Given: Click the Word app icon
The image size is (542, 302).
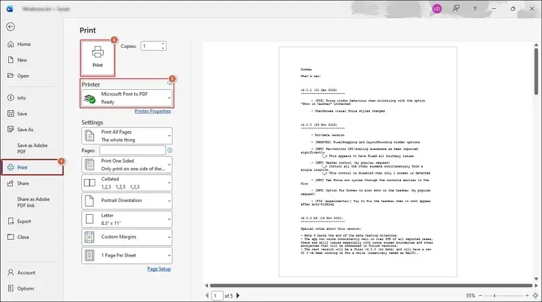Looking at the screenshot, I should (9, 9).
